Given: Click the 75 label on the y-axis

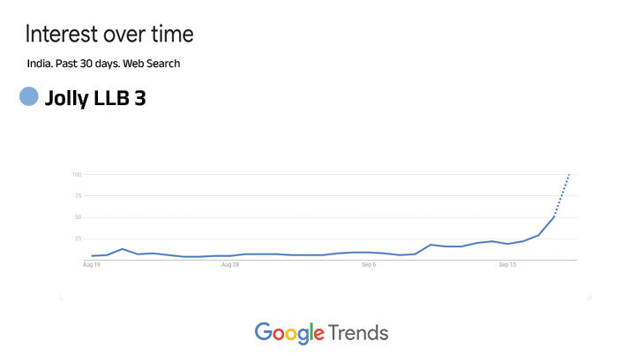Looking at the screenshot, I should (x=78, y=195).
